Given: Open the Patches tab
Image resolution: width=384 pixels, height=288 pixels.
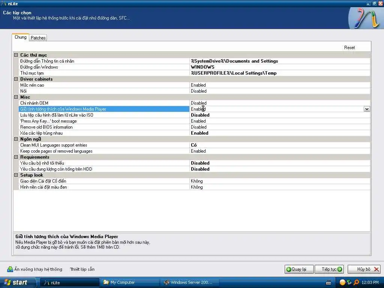Looking at the screenshot, I should click(x=38, y=38).
